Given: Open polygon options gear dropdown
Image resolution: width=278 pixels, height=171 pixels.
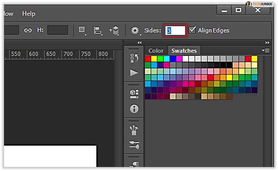Looking at the screenshot, I should [136, 31].
